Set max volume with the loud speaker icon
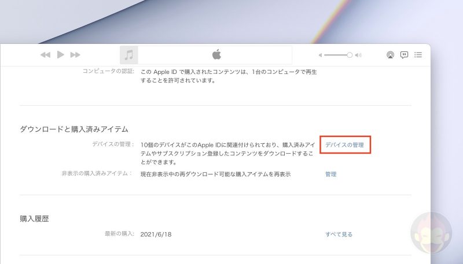This screenshot has width=463, height=264. pos(358,55)
